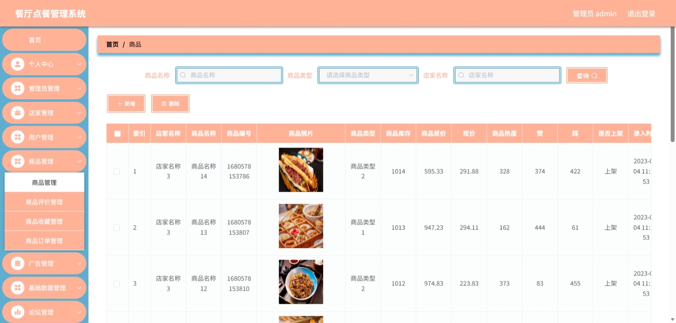Expand 论坛管理 menu chevron
Screen dimensions: 676x323
(79, 312)
